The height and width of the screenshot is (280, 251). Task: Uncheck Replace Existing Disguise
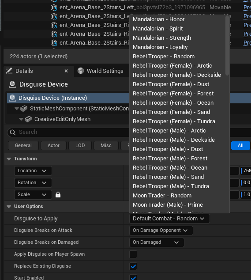[133, 266]
